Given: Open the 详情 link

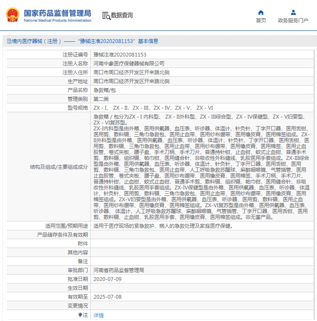Looking at the screenshot, I should click(98, 315).
